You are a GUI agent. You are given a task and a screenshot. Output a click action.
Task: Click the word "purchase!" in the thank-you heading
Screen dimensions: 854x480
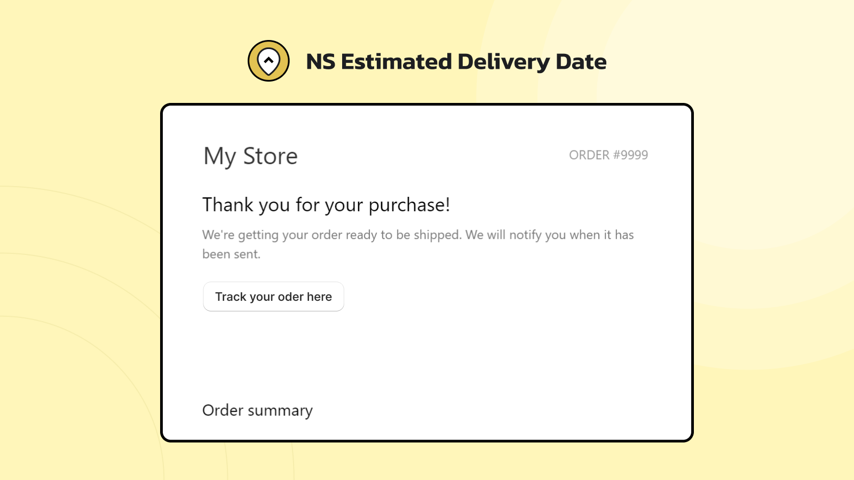(409, 205)
